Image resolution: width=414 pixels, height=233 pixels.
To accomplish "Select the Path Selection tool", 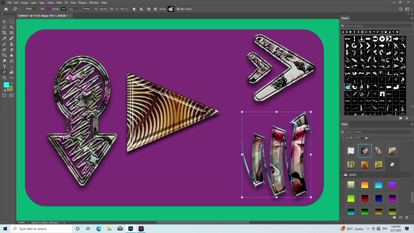I will [12, 66].
